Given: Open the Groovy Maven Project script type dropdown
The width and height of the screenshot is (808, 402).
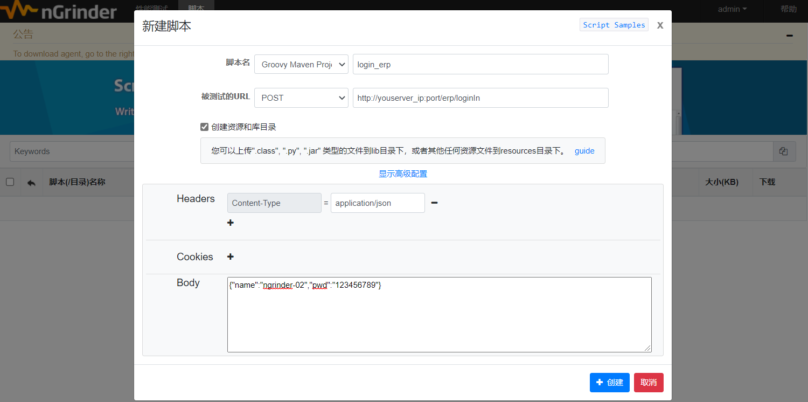Looking at the screenshot, I should point(301,65).
